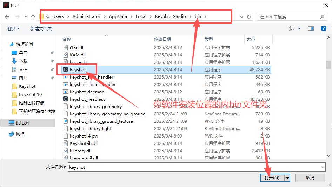Viewport: 332px width, 187px height.
Task: Select the keyshot_headless application icon
Action: pyautogui.click(x=66, y=99)
